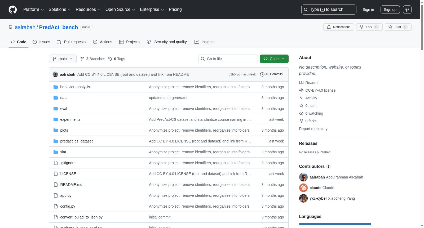Star the repository with the Star button

[x=398, y=27]
